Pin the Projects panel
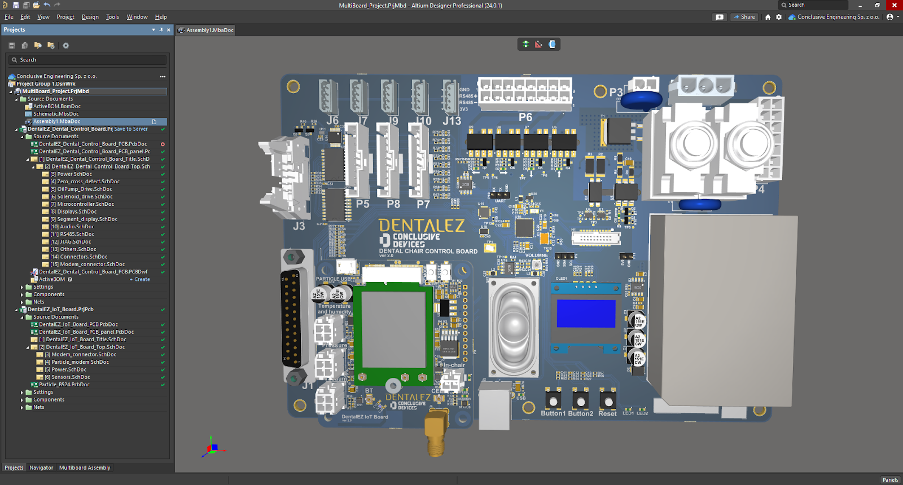This screenshot has width=903, height=485. tap(161, 30)
